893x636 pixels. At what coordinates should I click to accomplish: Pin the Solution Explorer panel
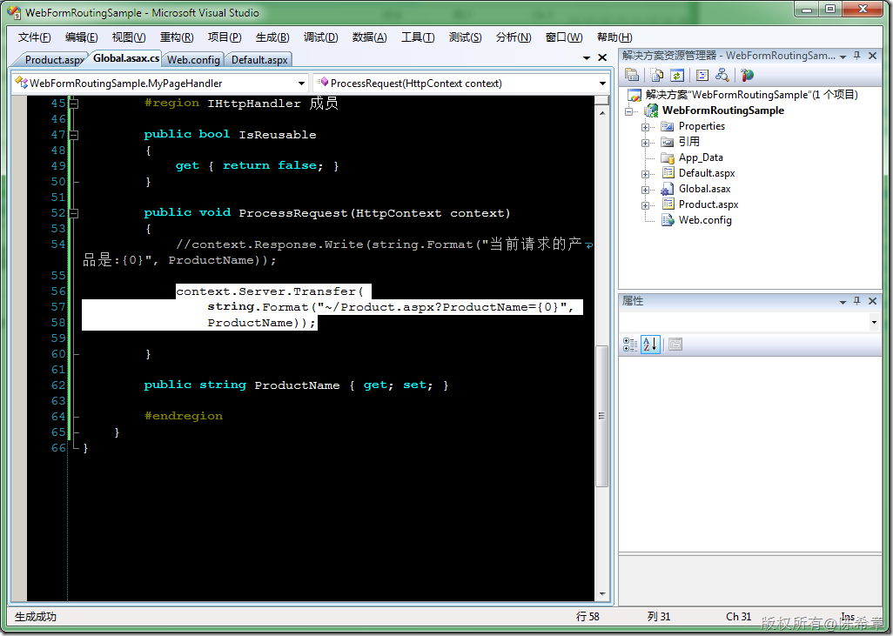[857, 55]
